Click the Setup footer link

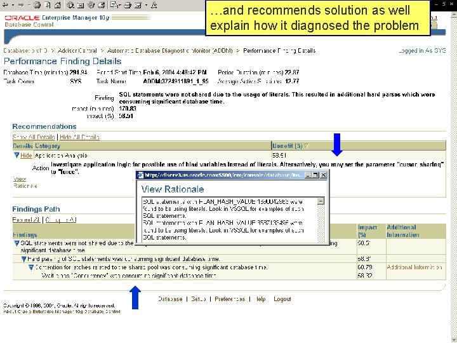coord(199,299)
